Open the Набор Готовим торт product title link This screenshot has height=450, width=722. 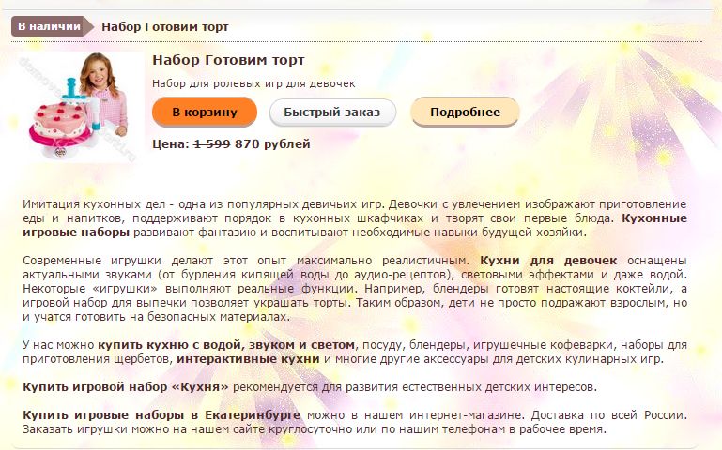(x=228, y=60)
